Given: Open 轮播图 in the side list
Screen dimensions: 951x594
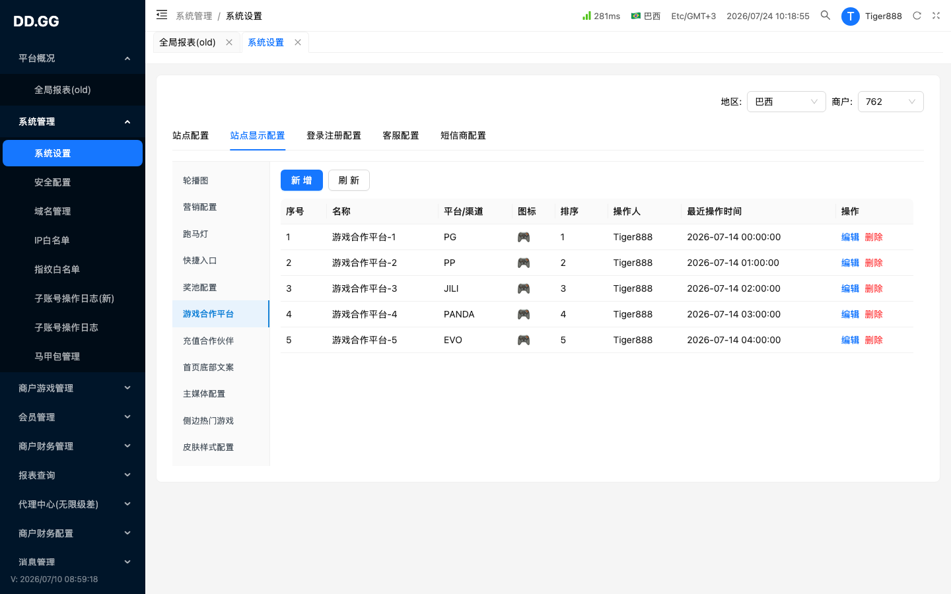Looking at the screenshot, I should [221, 180].
